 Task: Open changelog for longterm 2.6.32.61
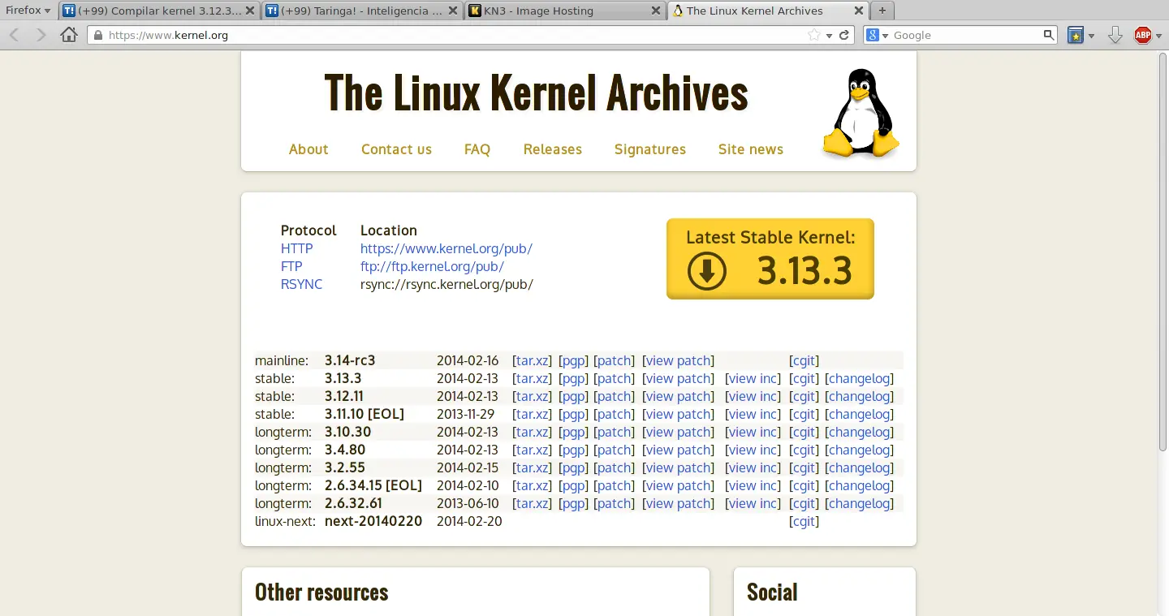click(x=859, y=503)
